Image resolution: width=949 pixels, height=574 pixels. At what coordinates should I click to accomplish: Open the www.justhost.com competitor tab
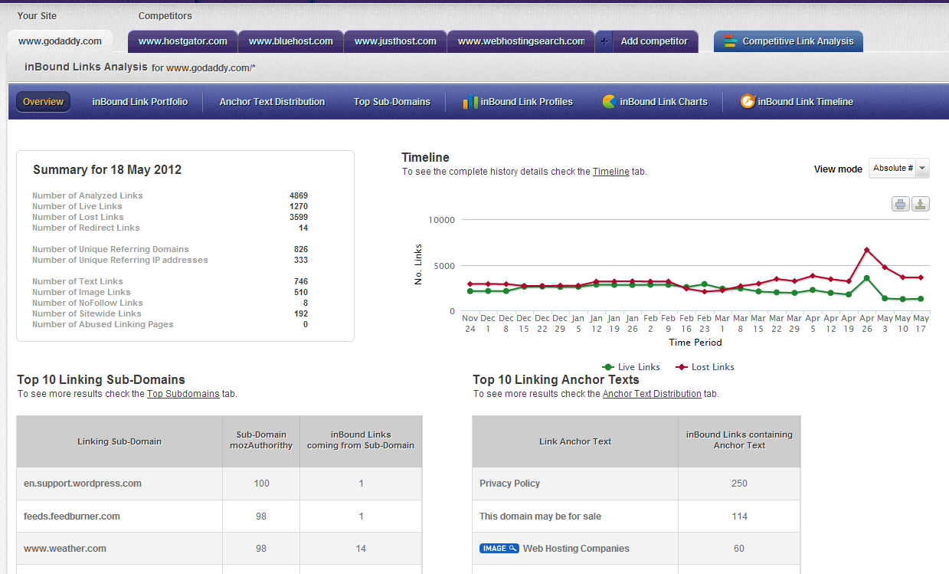(395, 41)
